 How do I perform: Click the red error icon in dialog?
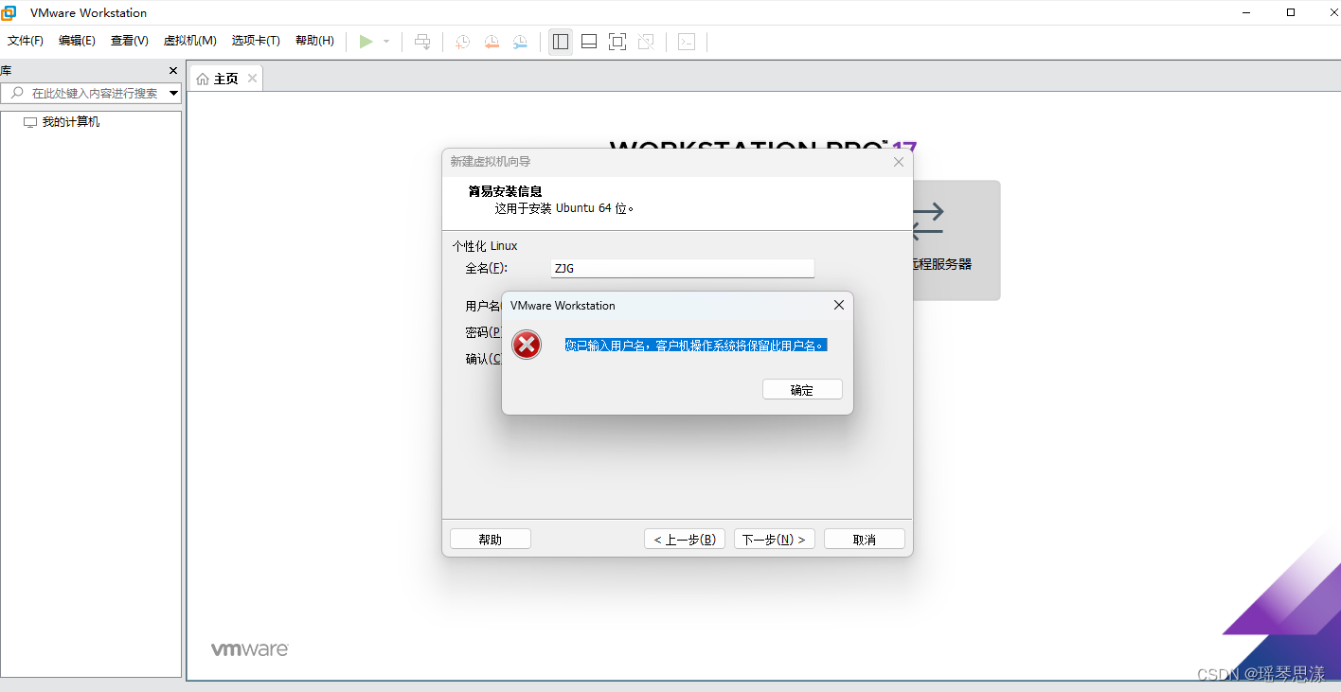click(527, 345)
